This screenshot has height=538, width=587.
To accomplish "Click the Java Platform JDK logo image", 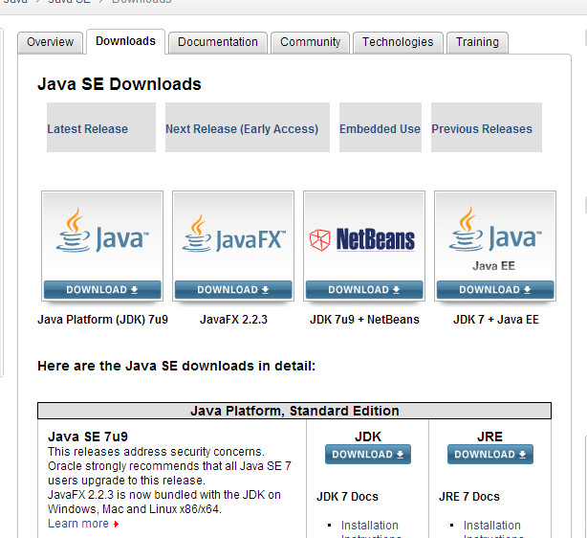I will (x=101, y=235).
